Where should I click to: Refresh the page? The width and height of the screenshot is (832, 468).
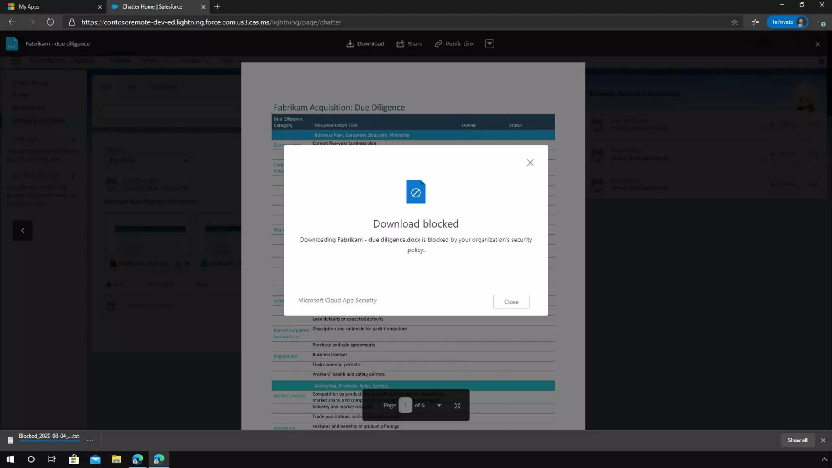50,22
